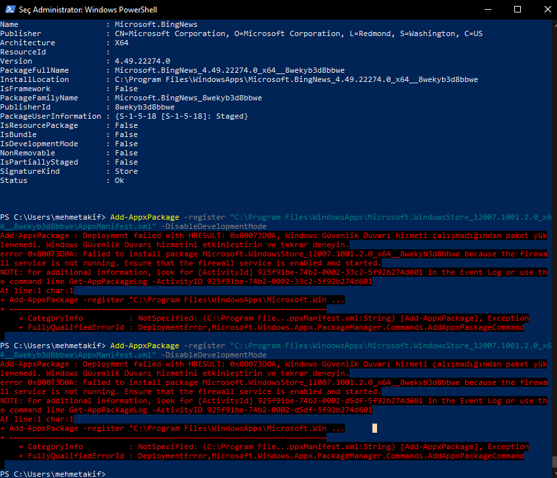
Task: Click the Version value 4.49.22274.0
Action: [142, 61]
